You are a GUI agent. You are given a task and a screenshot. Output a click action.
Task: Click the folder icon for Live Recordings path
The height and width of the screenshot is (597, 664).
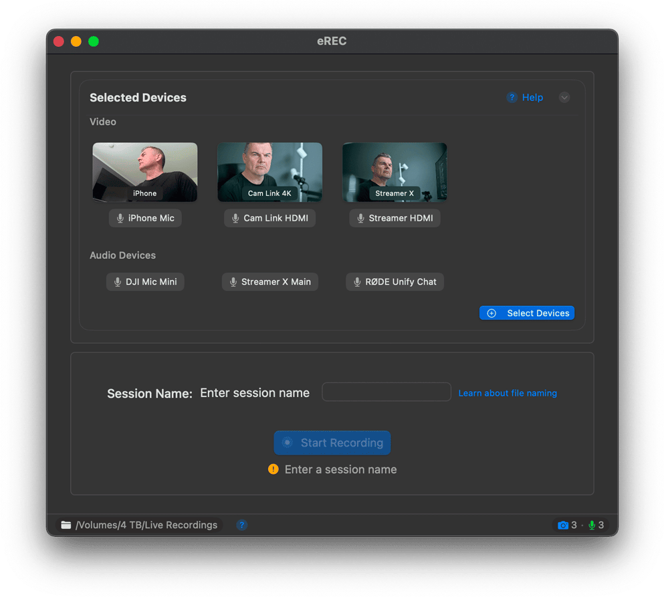pyautogui.click(x=66, y=525)
